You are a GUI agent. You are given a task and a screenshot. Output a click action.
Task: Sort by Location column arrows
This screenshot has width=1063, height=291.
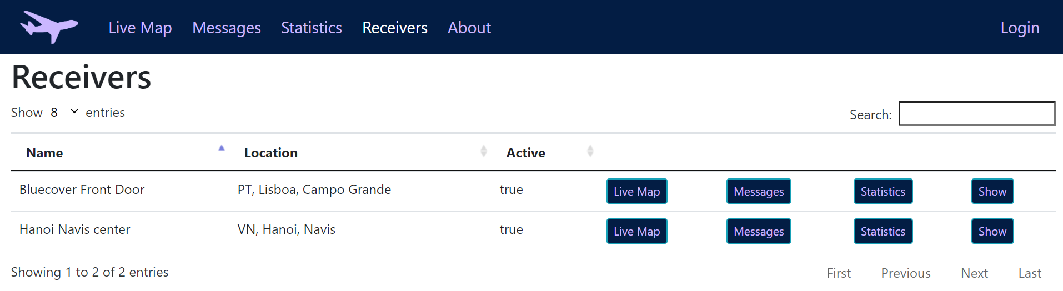(483, 151)
